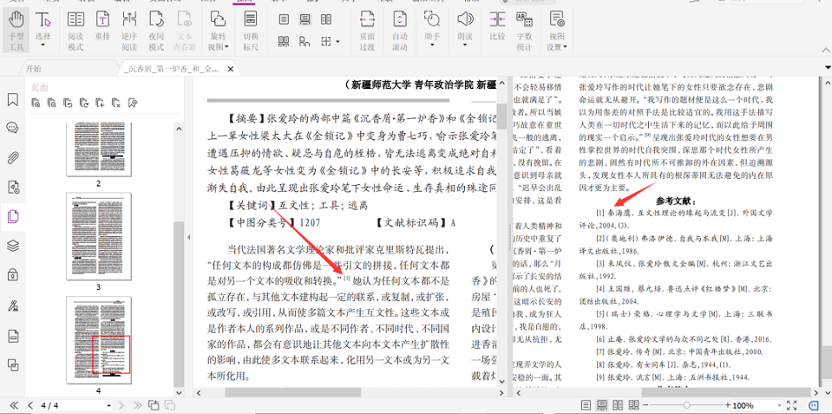
Task: Toggle separate cover page ribbon icon
Action: [306, 41]
